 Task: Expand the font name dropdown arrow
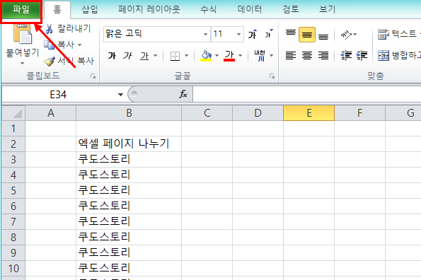coord(205,34)
